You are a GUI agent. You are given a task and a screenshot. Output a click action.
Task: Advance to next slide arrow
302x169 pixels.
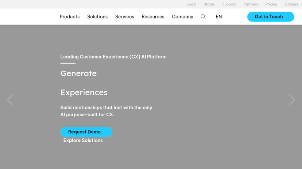(292, 100)
